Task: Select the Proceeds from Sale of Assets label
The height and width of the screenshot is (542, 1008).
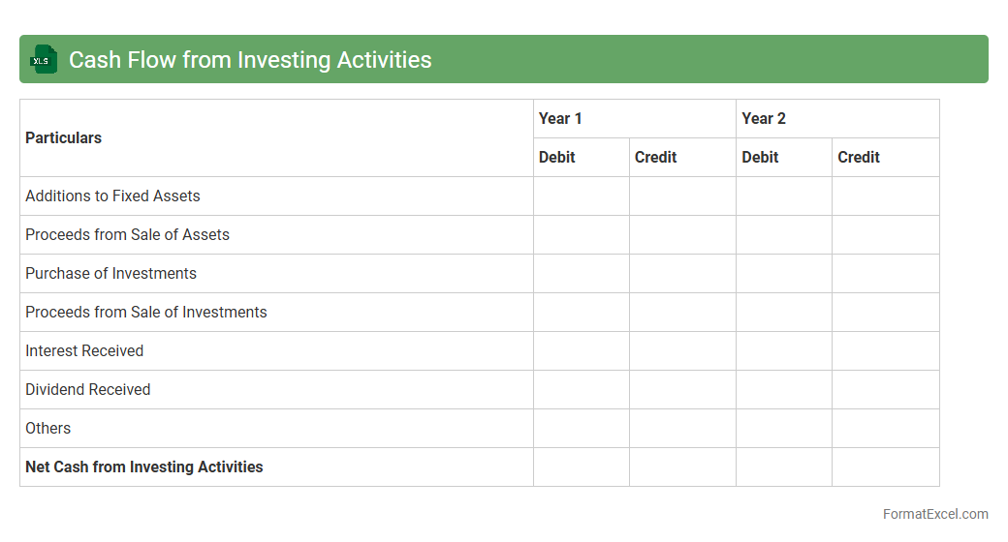Action: [x=127, y=235]
